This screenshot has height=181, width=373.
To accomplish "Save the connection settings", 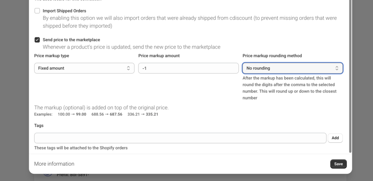I will pos(338,164).
